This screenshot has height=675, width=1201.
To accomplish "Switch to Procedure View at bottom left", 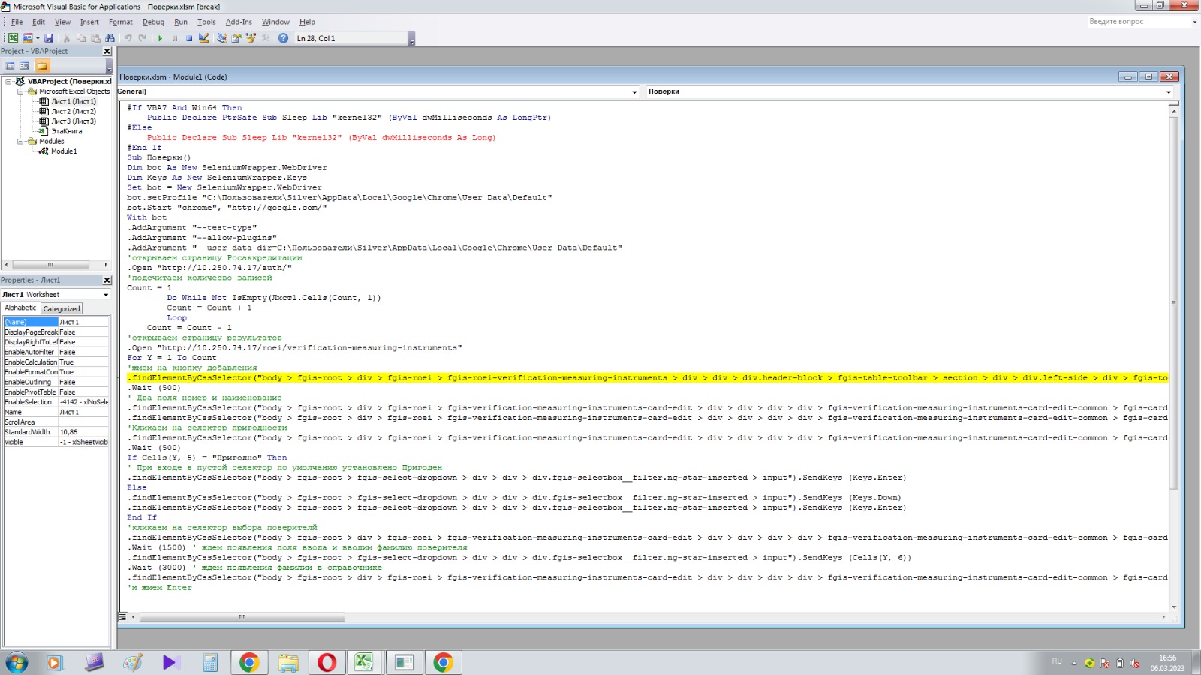I will pyautogui.click(x=122, y=617).
